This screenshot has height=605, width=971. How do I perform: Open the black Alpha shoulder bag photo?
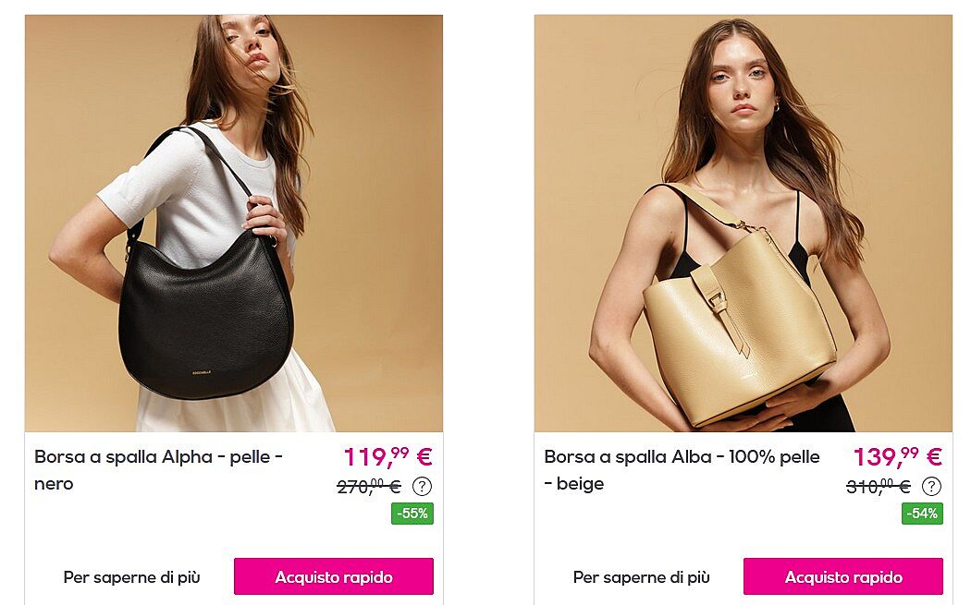[x=233, y=224]
